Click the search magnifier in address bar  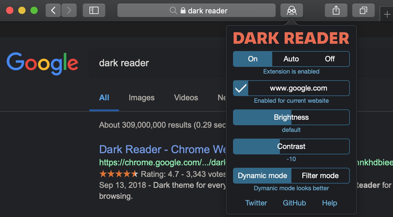(173, 11)
